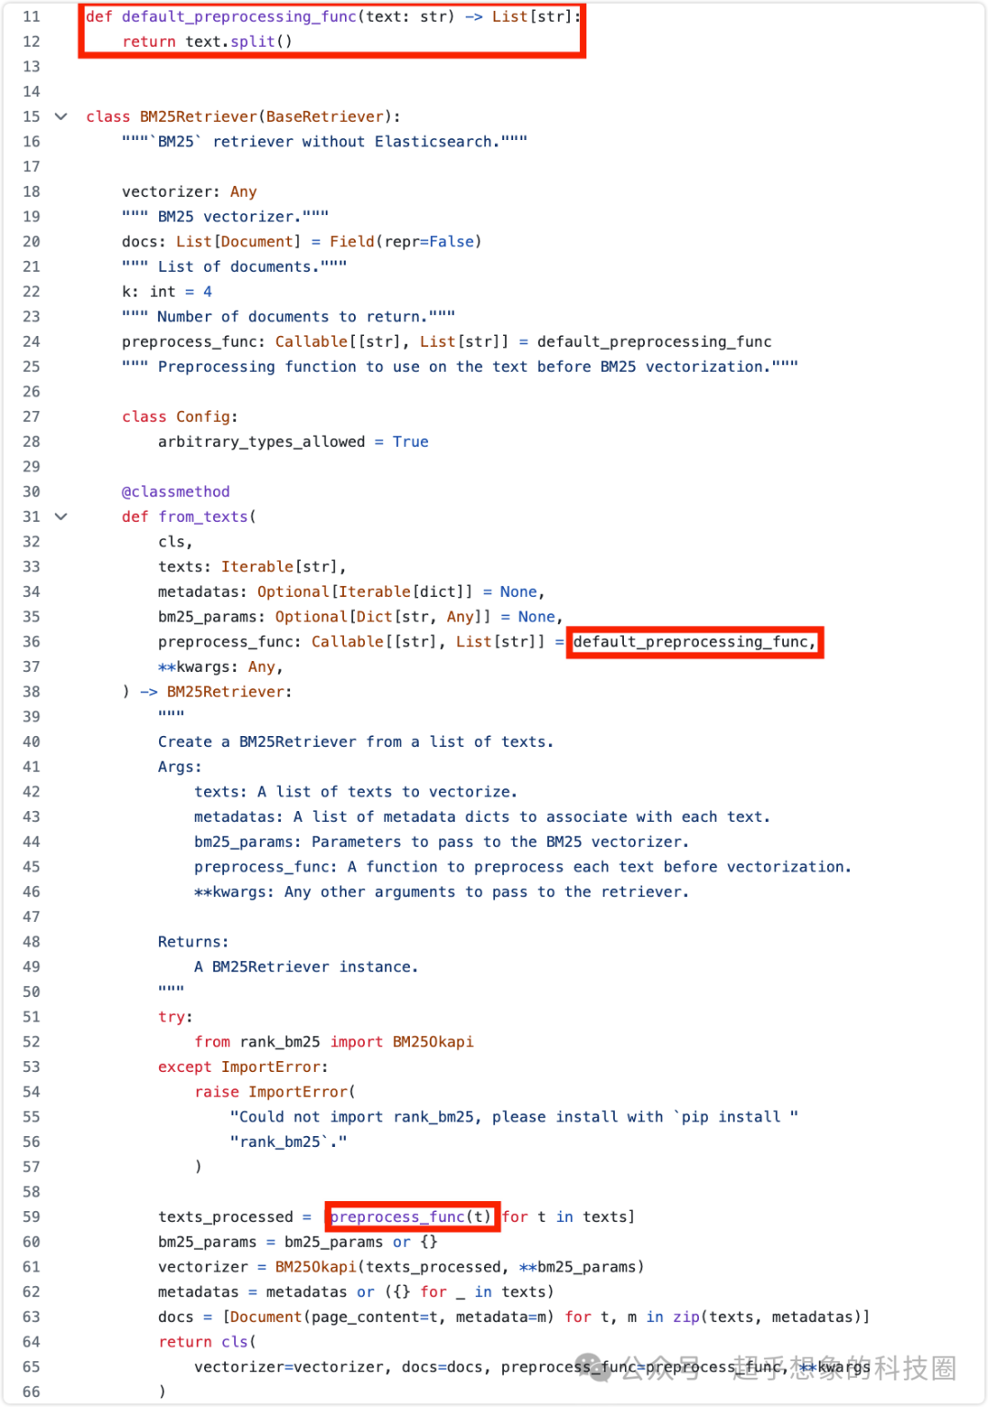Screen dimensions: 988x1407
Task: Click line number 36 in the gutter
Action: (x=32, y=642)
